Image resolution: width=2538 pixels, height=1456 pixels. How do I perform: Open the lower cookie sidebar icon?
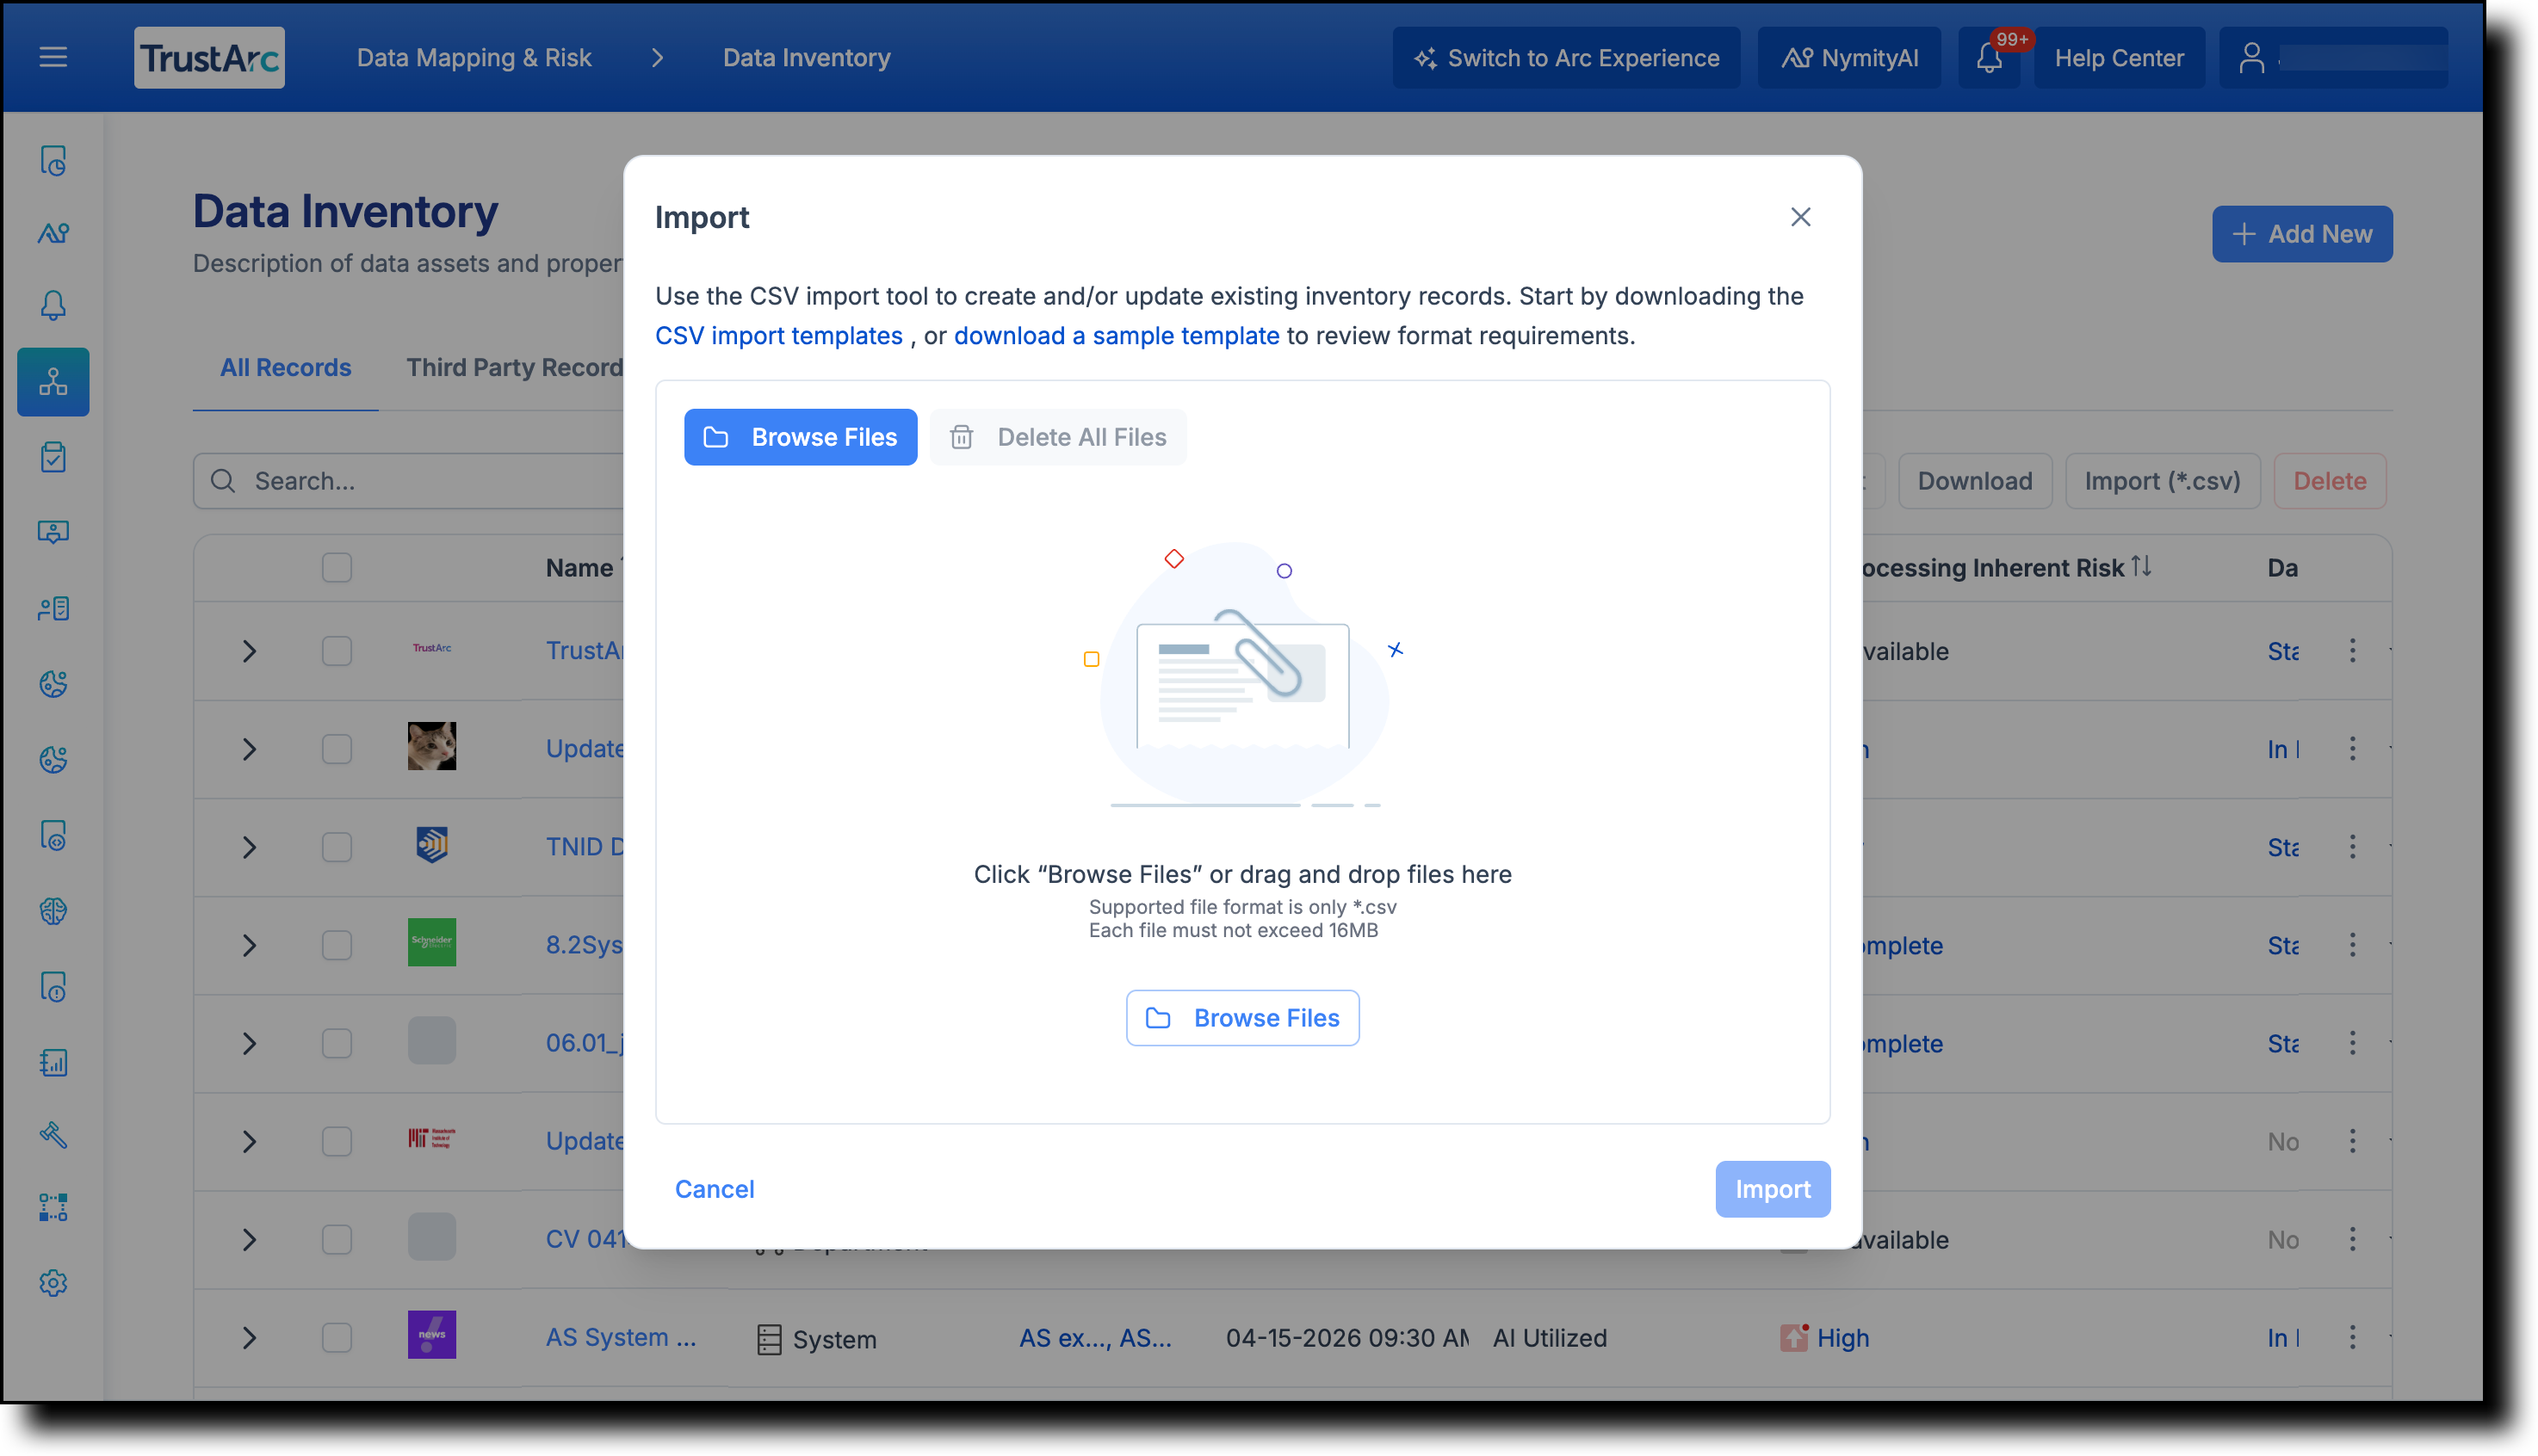pos(53,760)
